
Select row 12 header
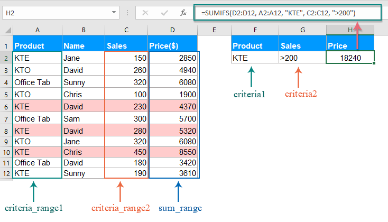tap(6, 173)
